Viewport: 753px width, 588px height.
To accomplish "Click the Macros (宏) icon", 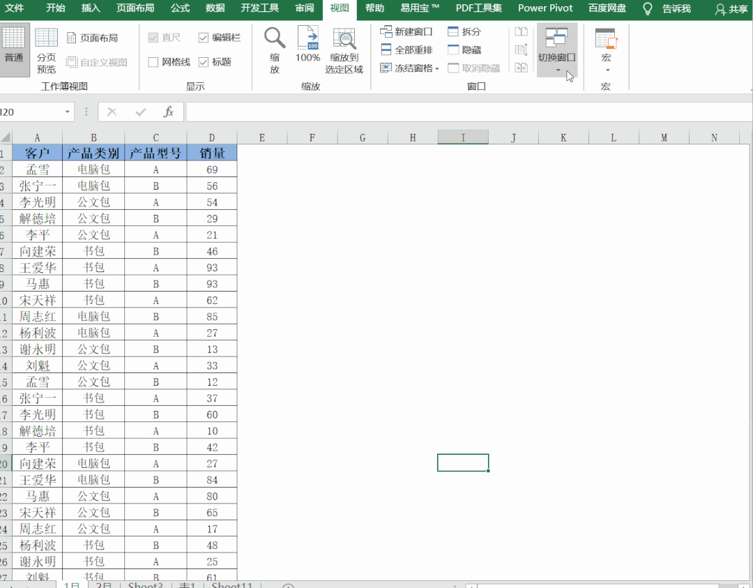I will click(x=606, y=38).
